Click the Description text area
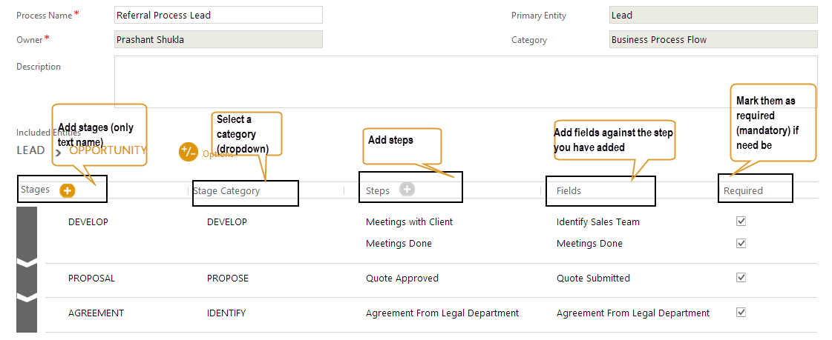The height and width of the screenshot is (340, 832). point(465,81)
